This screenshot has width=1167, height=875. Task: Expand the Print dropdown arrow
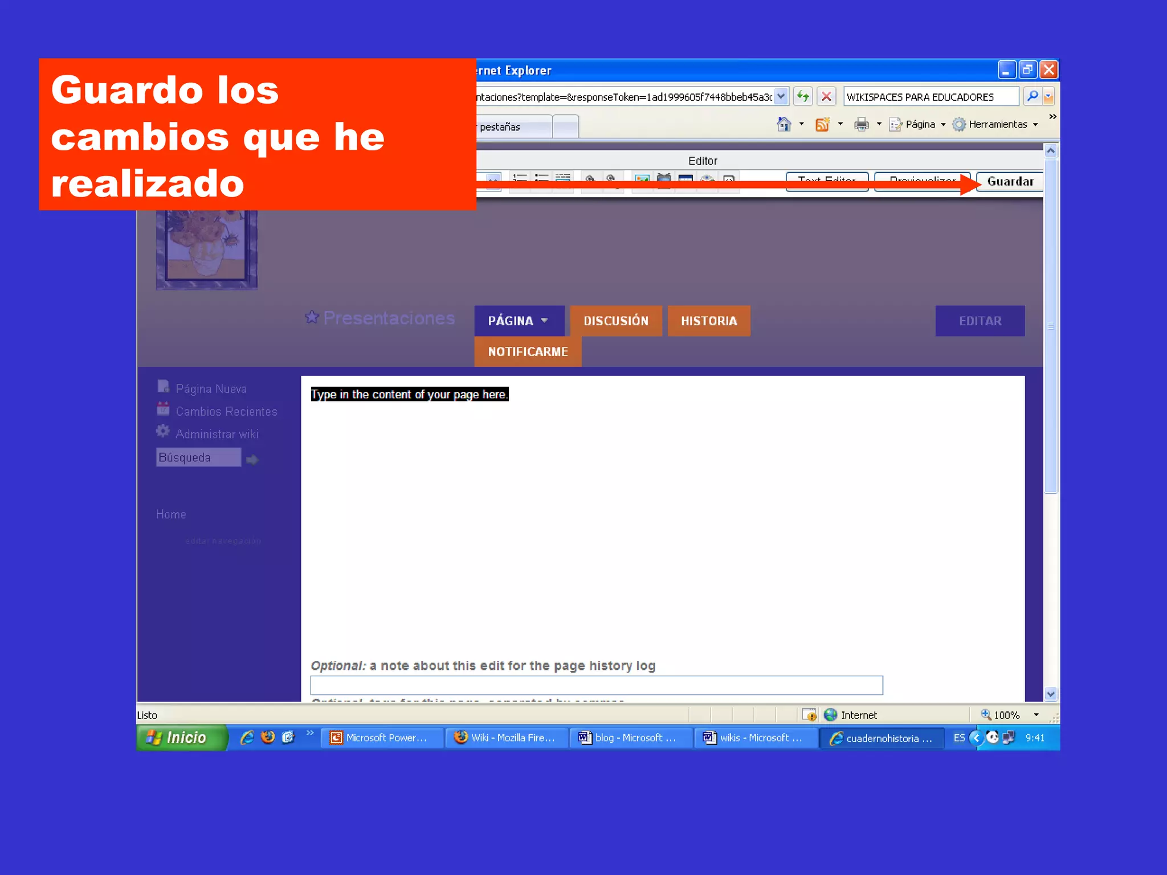click(x=879, y=124)
